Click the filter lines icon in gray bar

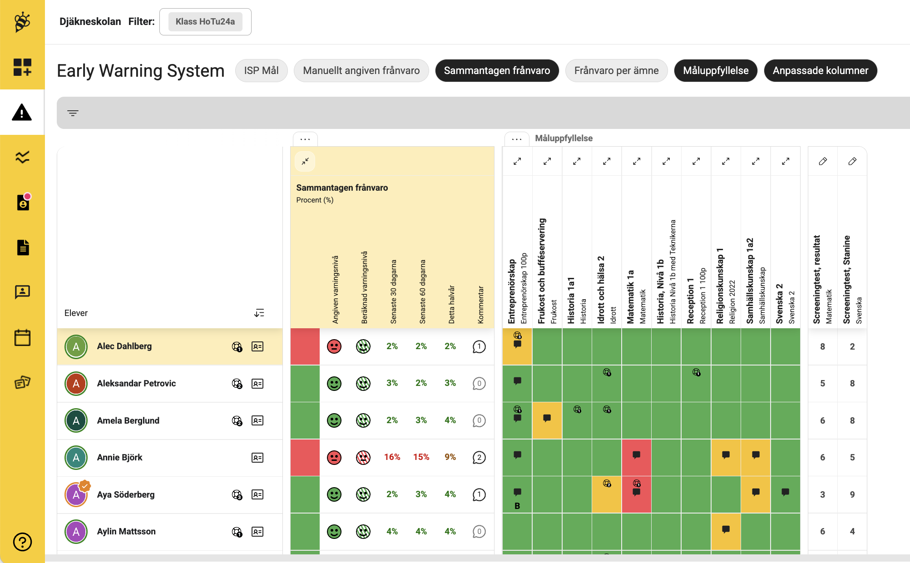pyautogui.click(x=73, y=113)
